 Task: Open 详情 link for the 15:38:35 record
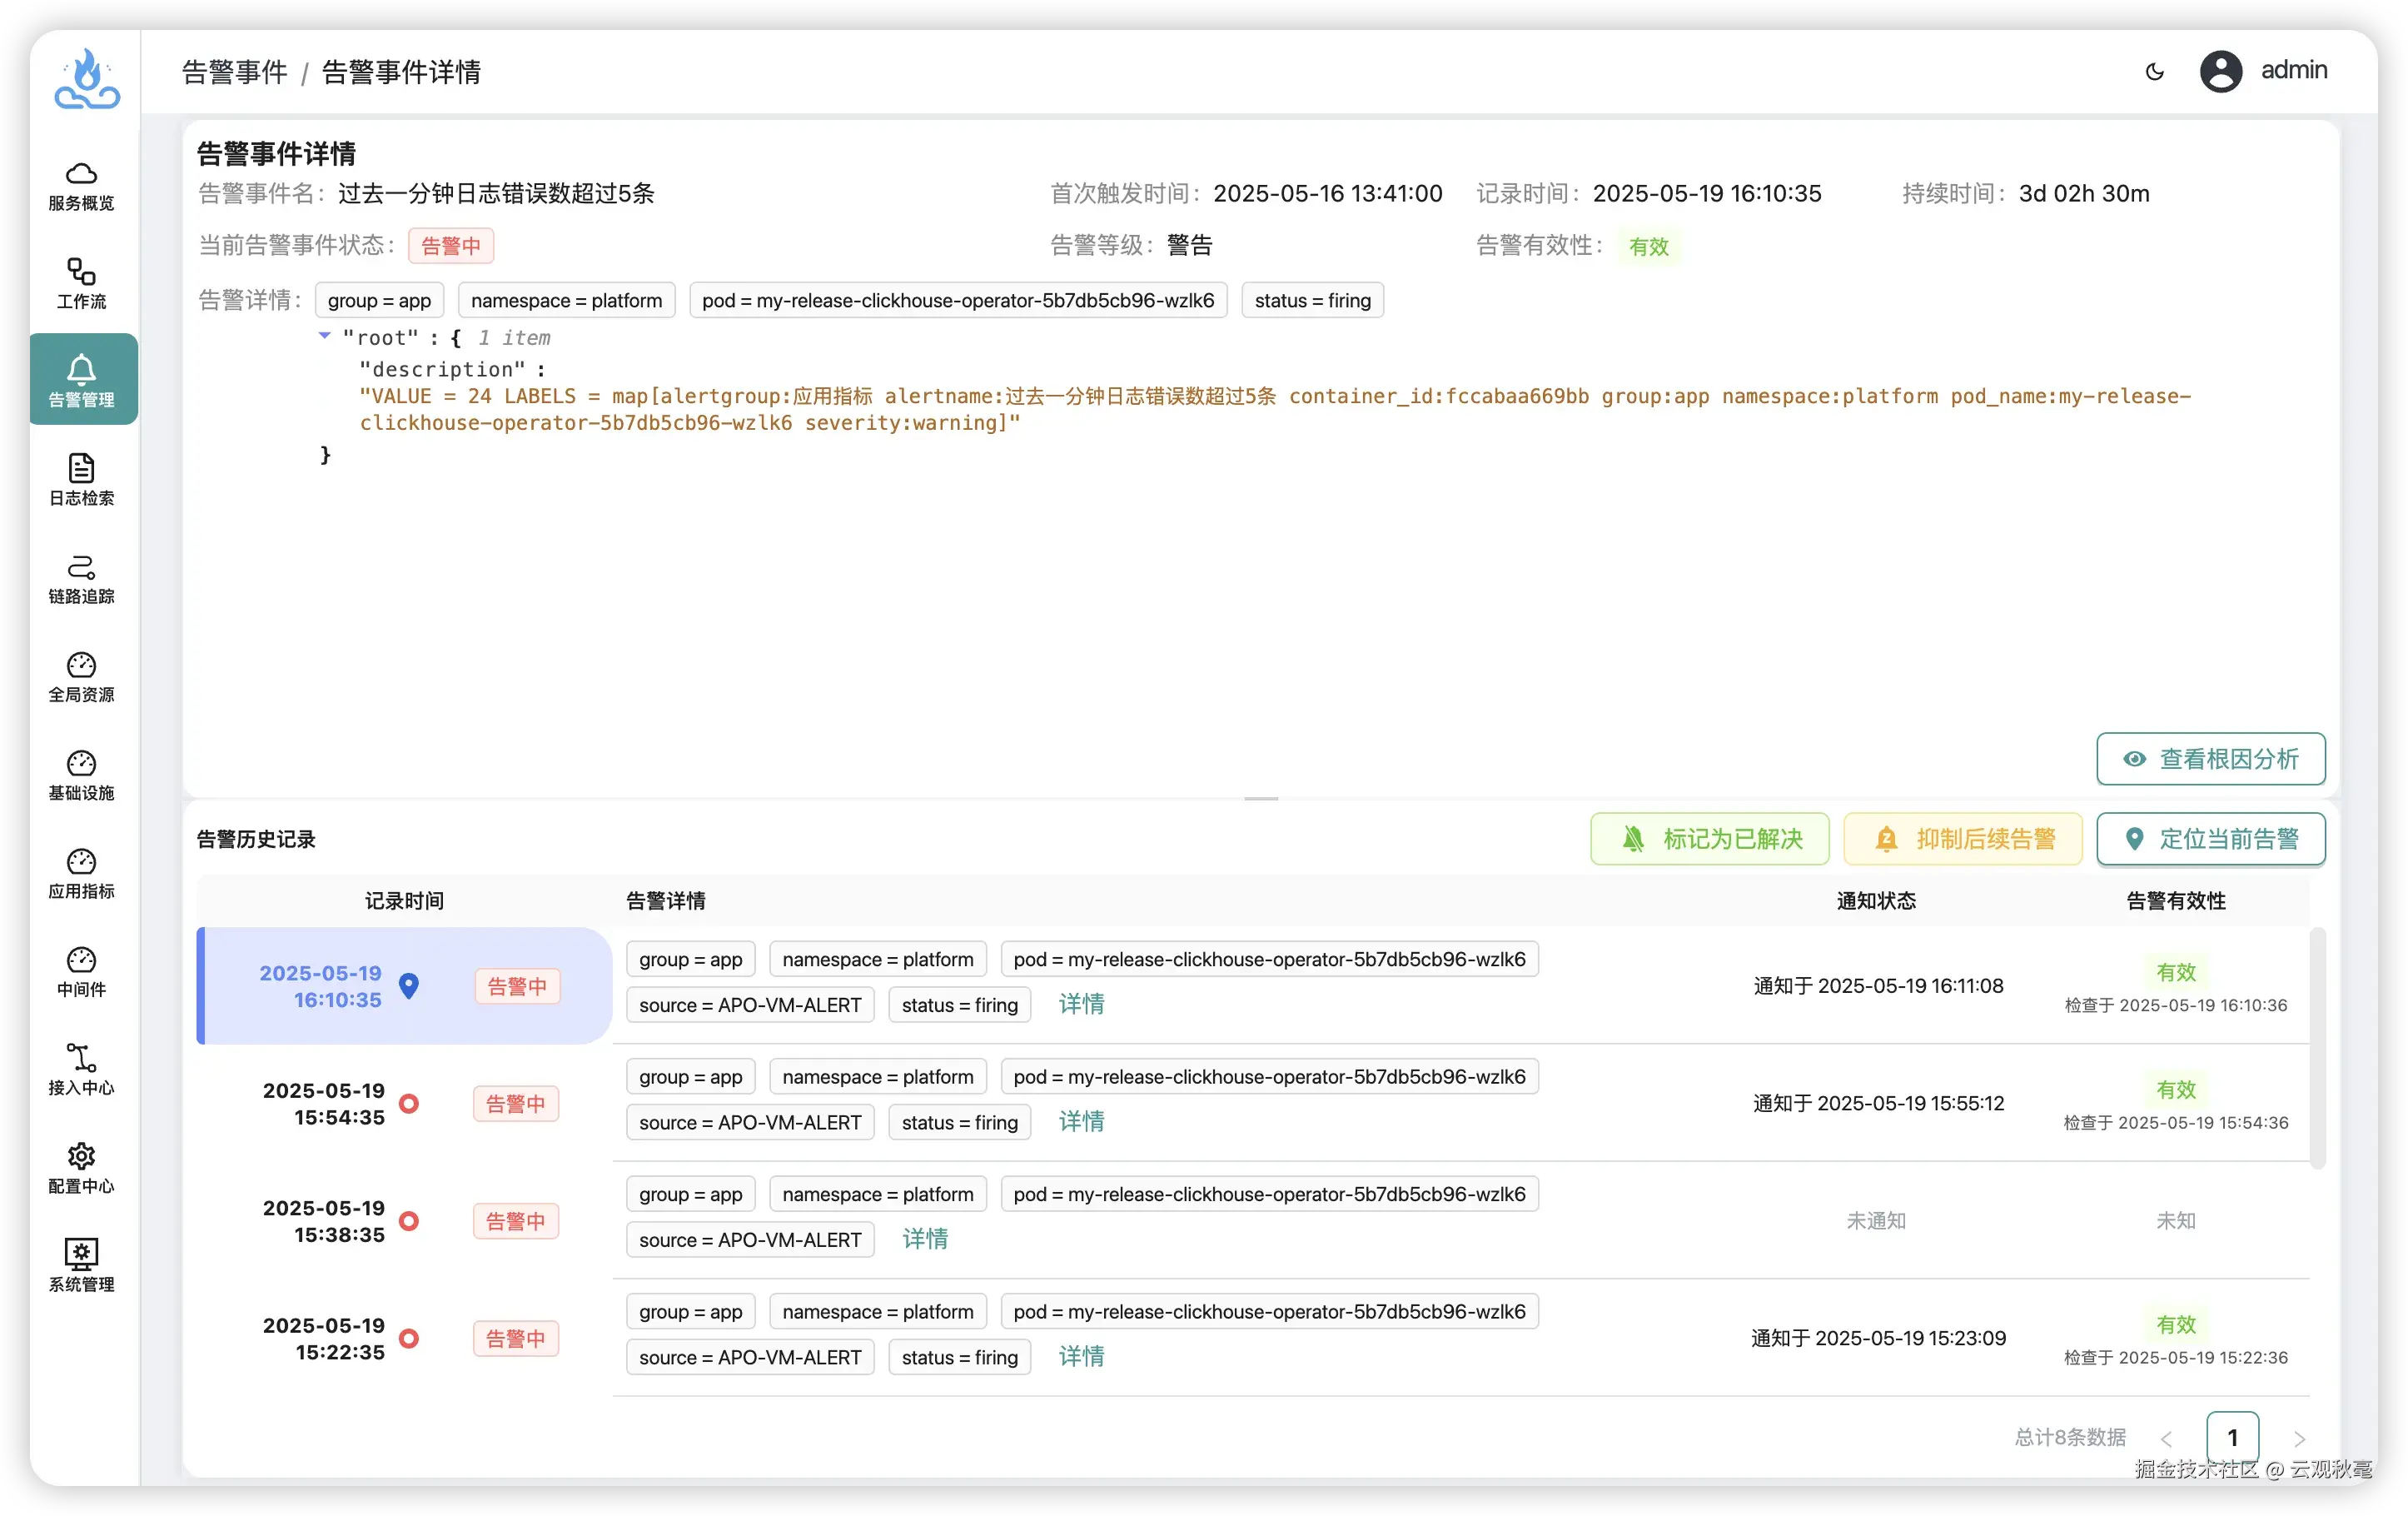pos(924,1239)
